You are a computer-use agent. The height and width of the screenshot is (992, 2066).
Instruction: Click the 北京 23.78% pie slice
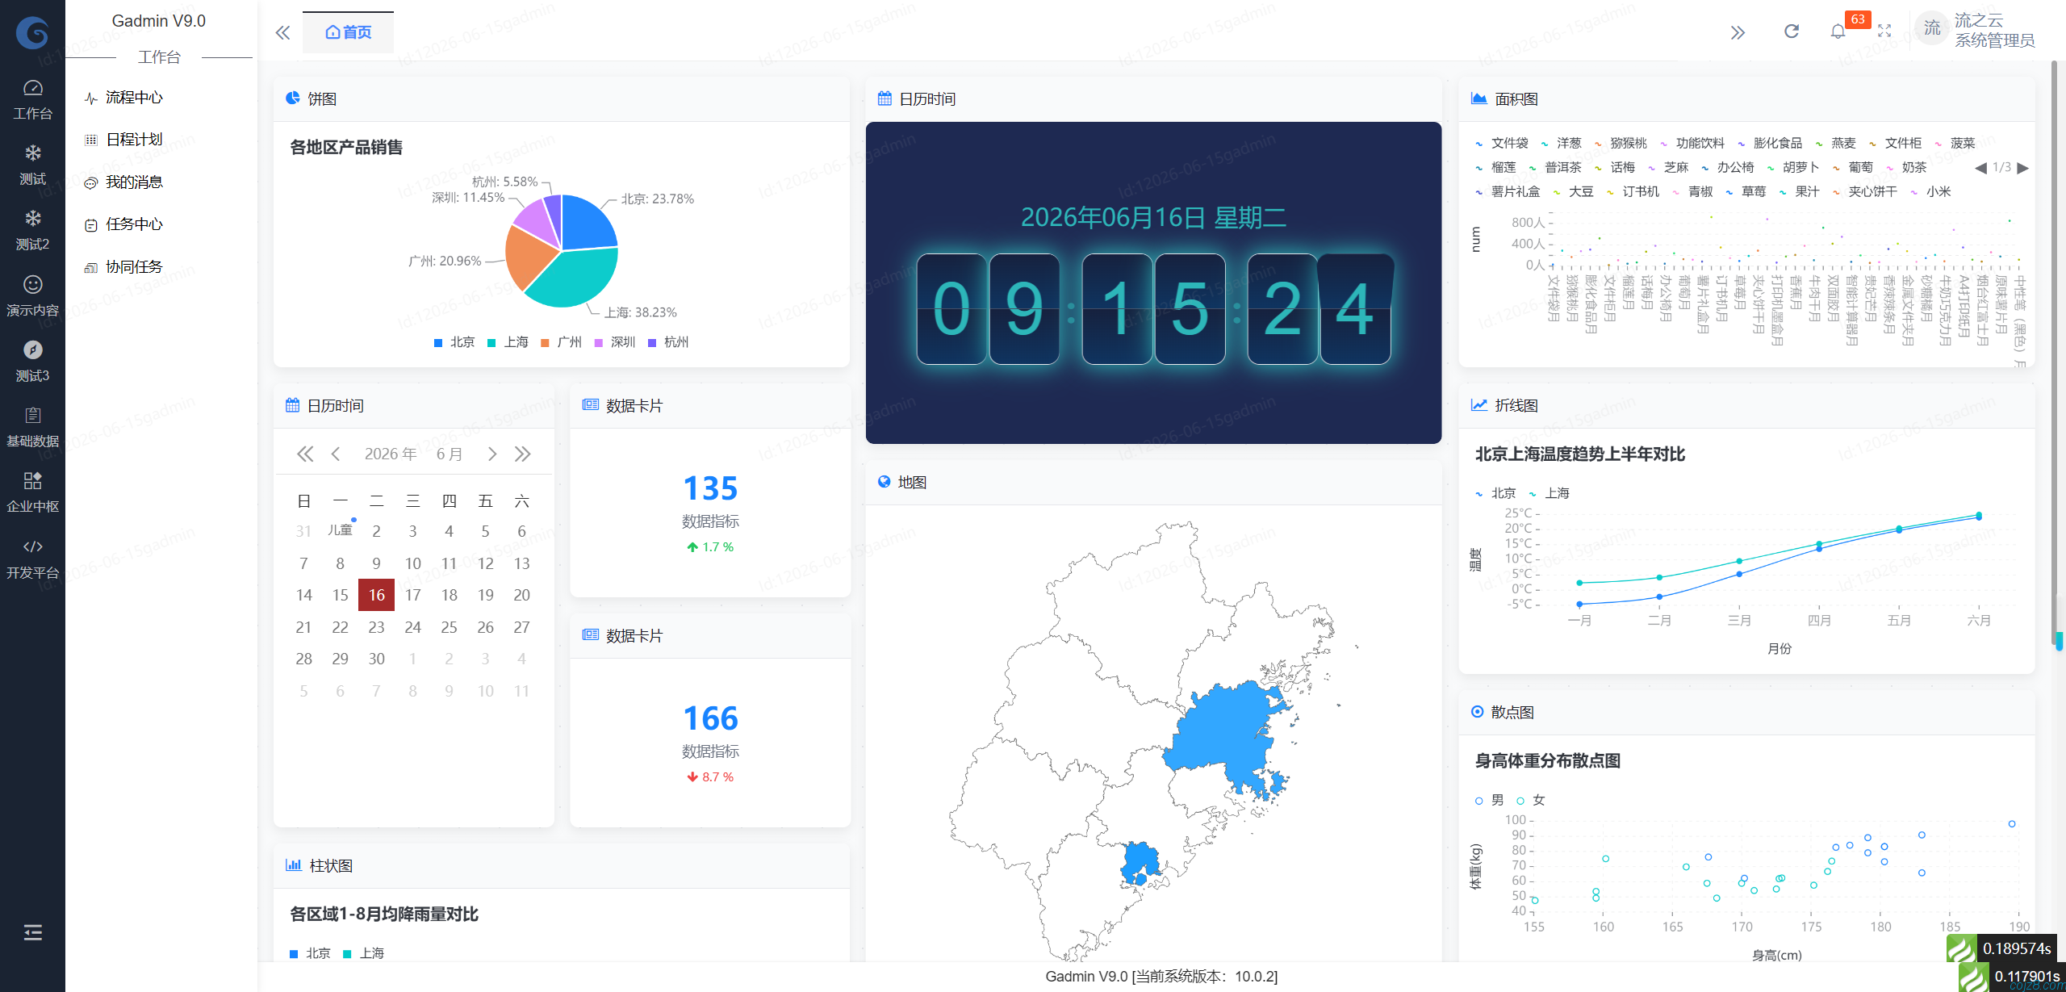point(587,224)
